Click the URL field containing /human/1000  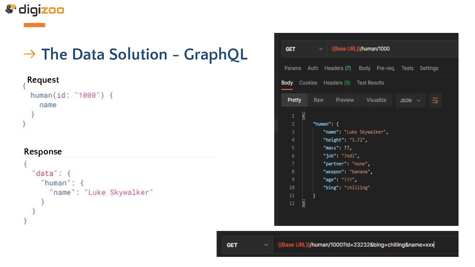pyautogui.click(x=393, y=49)
